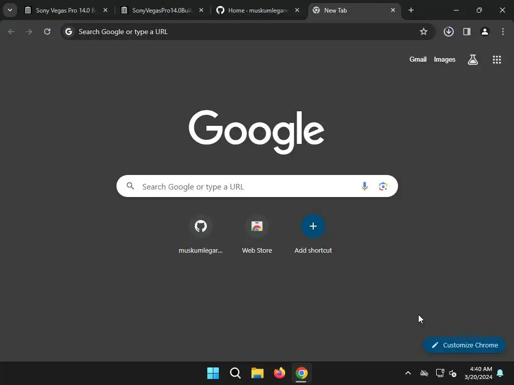Viewport: 514px width, 385px height.
Task: Open the notifications bell icon
Action: [x=500, y=373]
